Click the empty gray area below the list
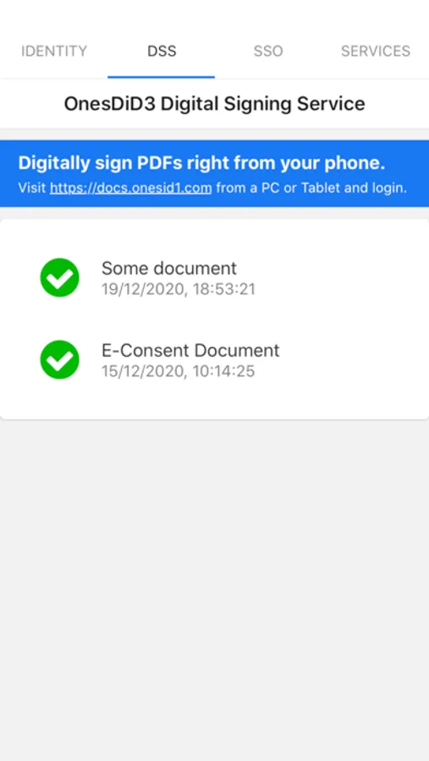 (x=214, y=589)
